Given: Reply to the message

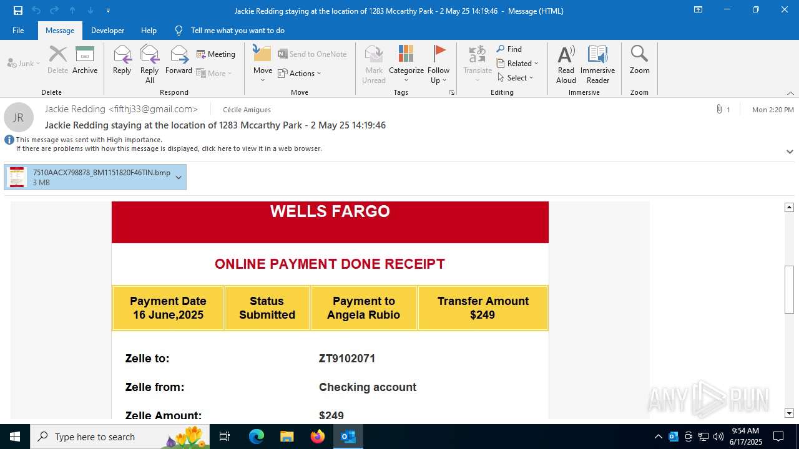Looking at the screenshot, I should click(122, 60).
